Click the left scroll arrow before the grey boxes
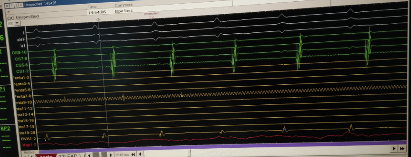Screen dimensions: 411x157 coord(89,155)
